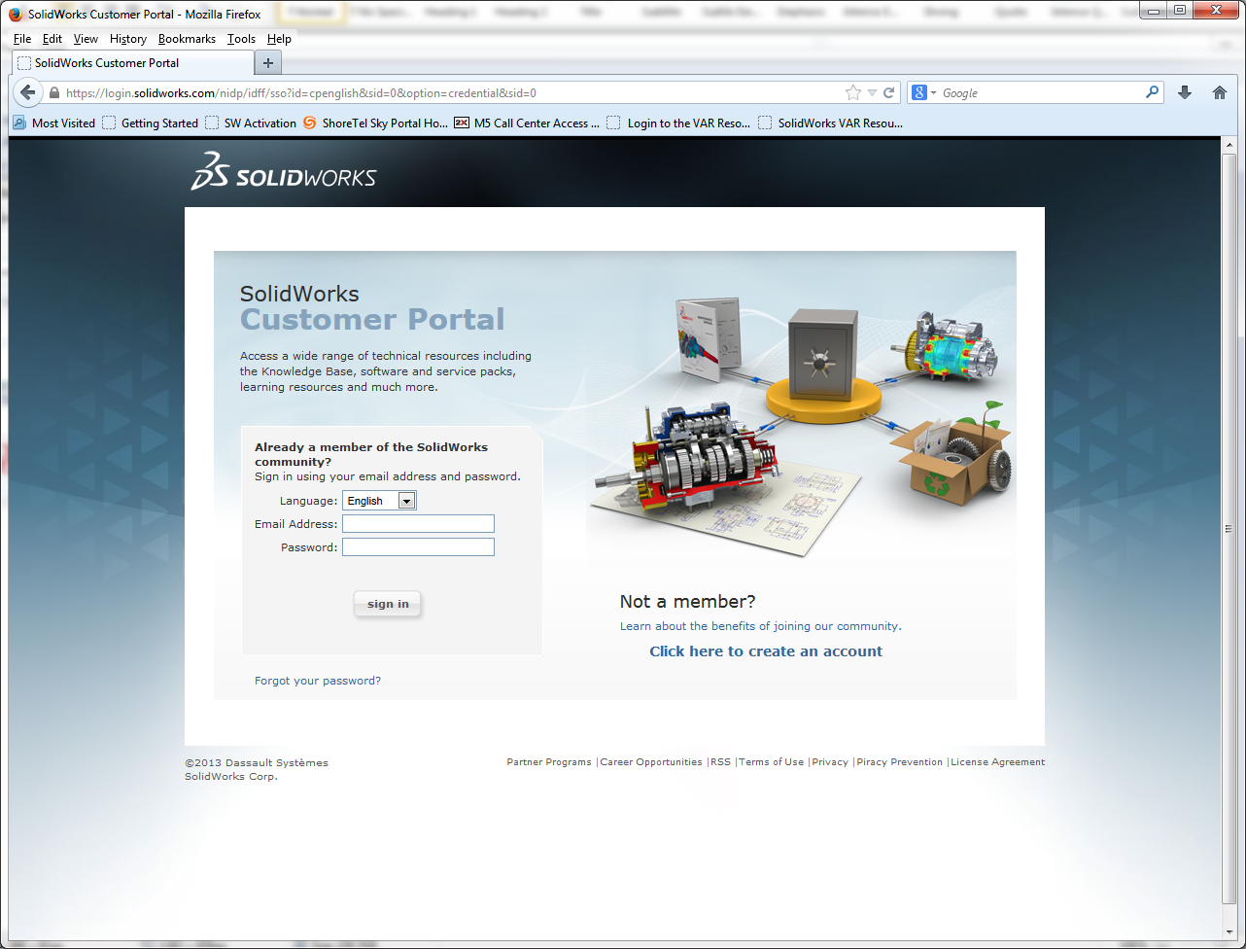The width and height of the screenshot is (1246, 949).
Task: Click the Password input field
Action: 418,547
